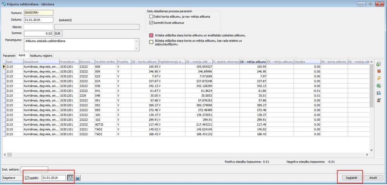Click 'PL objektu dimensija' column header
387x185 pixels.
(x=226, y=62)
